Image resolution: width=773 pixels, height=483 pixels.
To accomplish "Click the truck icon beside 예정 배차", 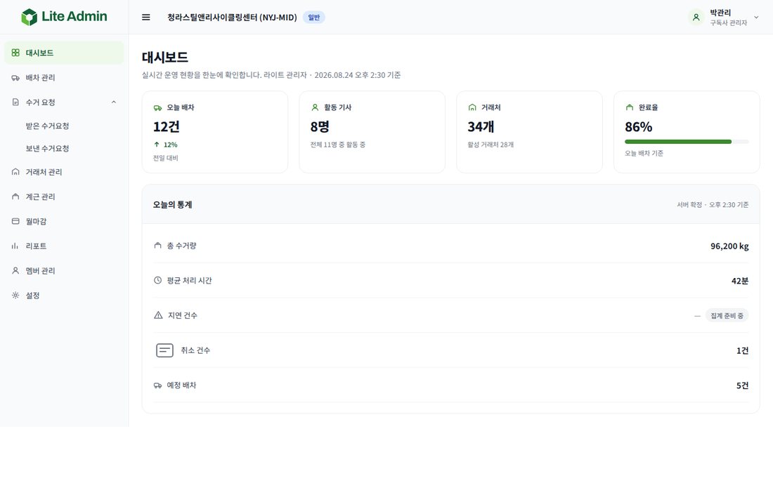I will click(157, 385).
